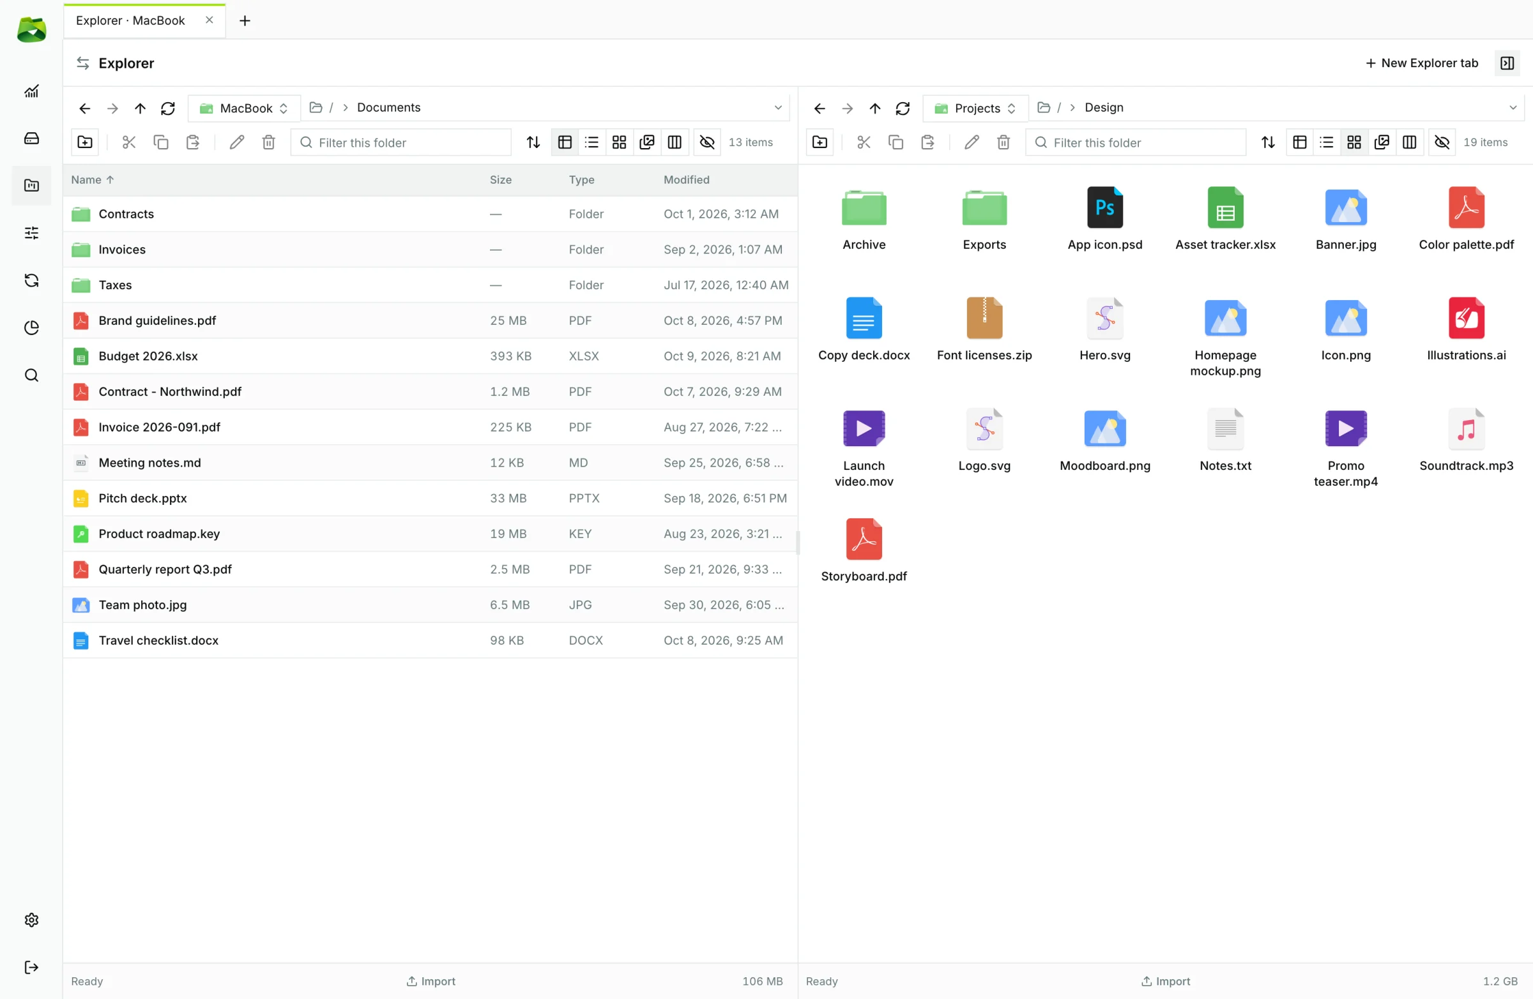Click the rename pencil icon in Design pane
Image resolution: width=1533 pixels, height=999 pixels.
click(972, 142)
